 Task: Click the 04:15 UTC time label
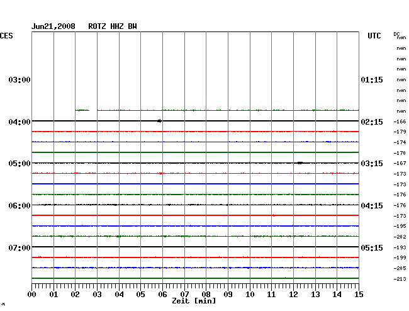point(372,206)
